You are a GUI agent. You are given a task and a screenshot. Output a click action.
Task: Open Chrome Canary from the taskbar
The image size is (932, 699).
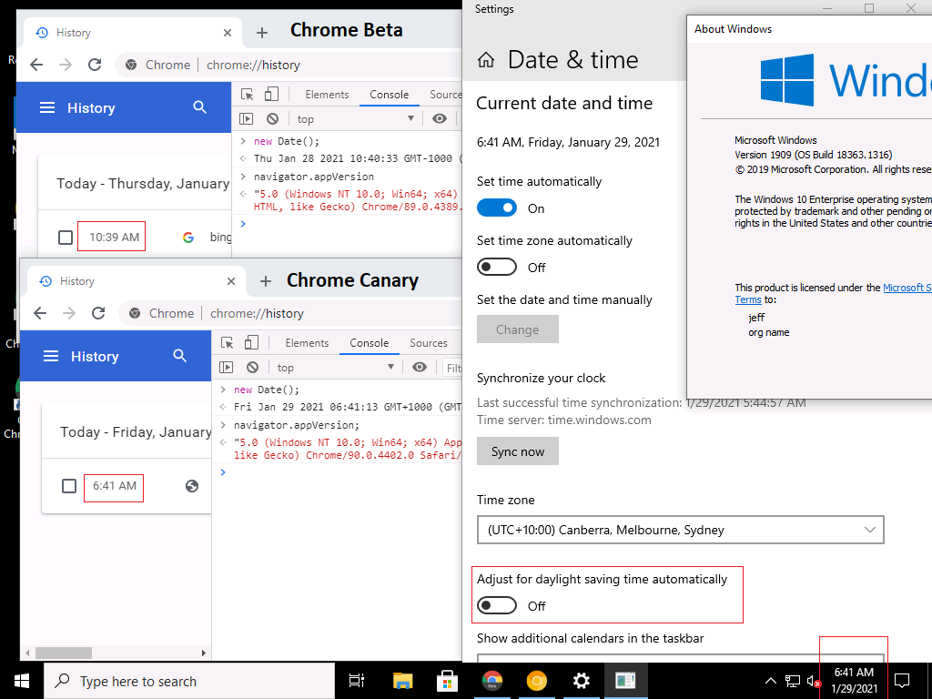pyautogui.click(x=537, y=681)
